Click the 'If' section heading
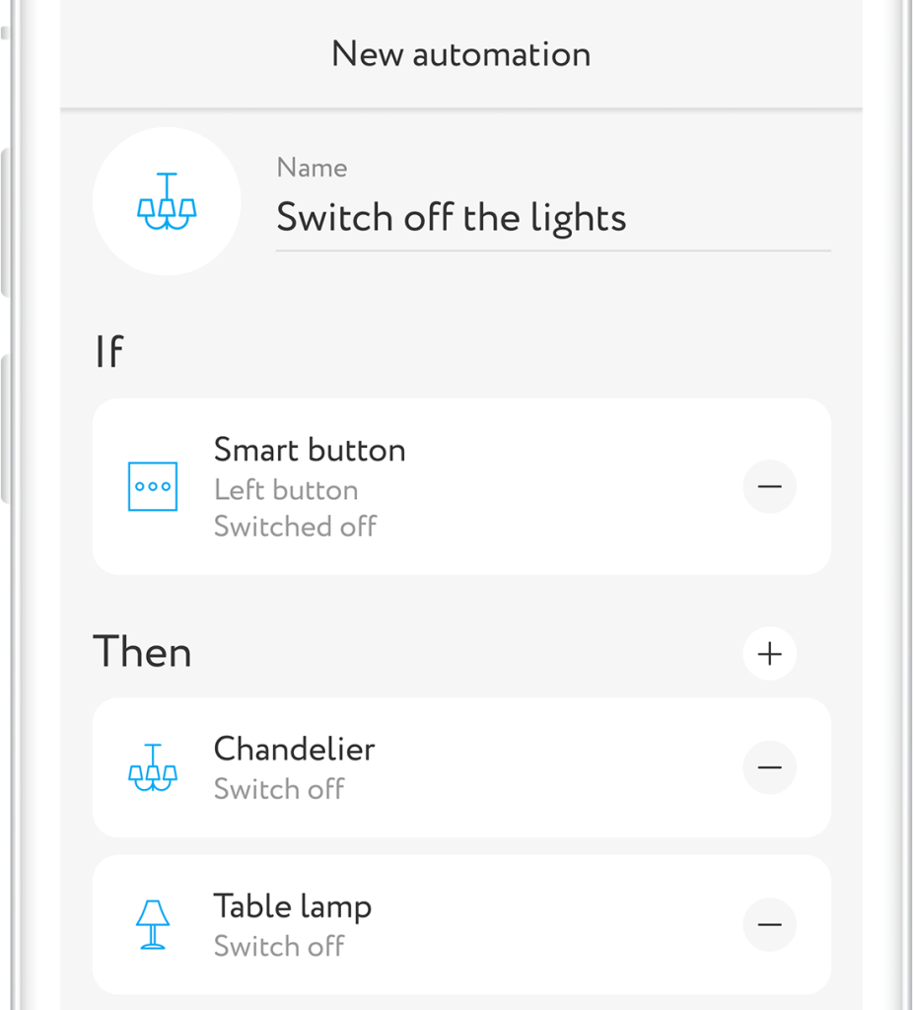 tap(109, 352)
